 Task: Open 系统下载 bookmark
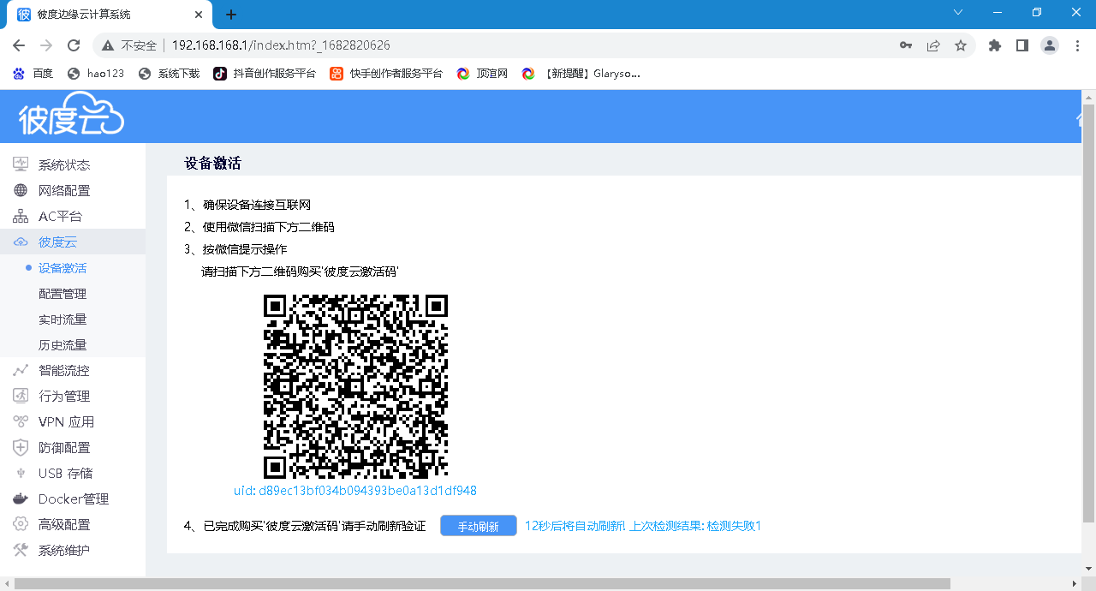(169, 74)
